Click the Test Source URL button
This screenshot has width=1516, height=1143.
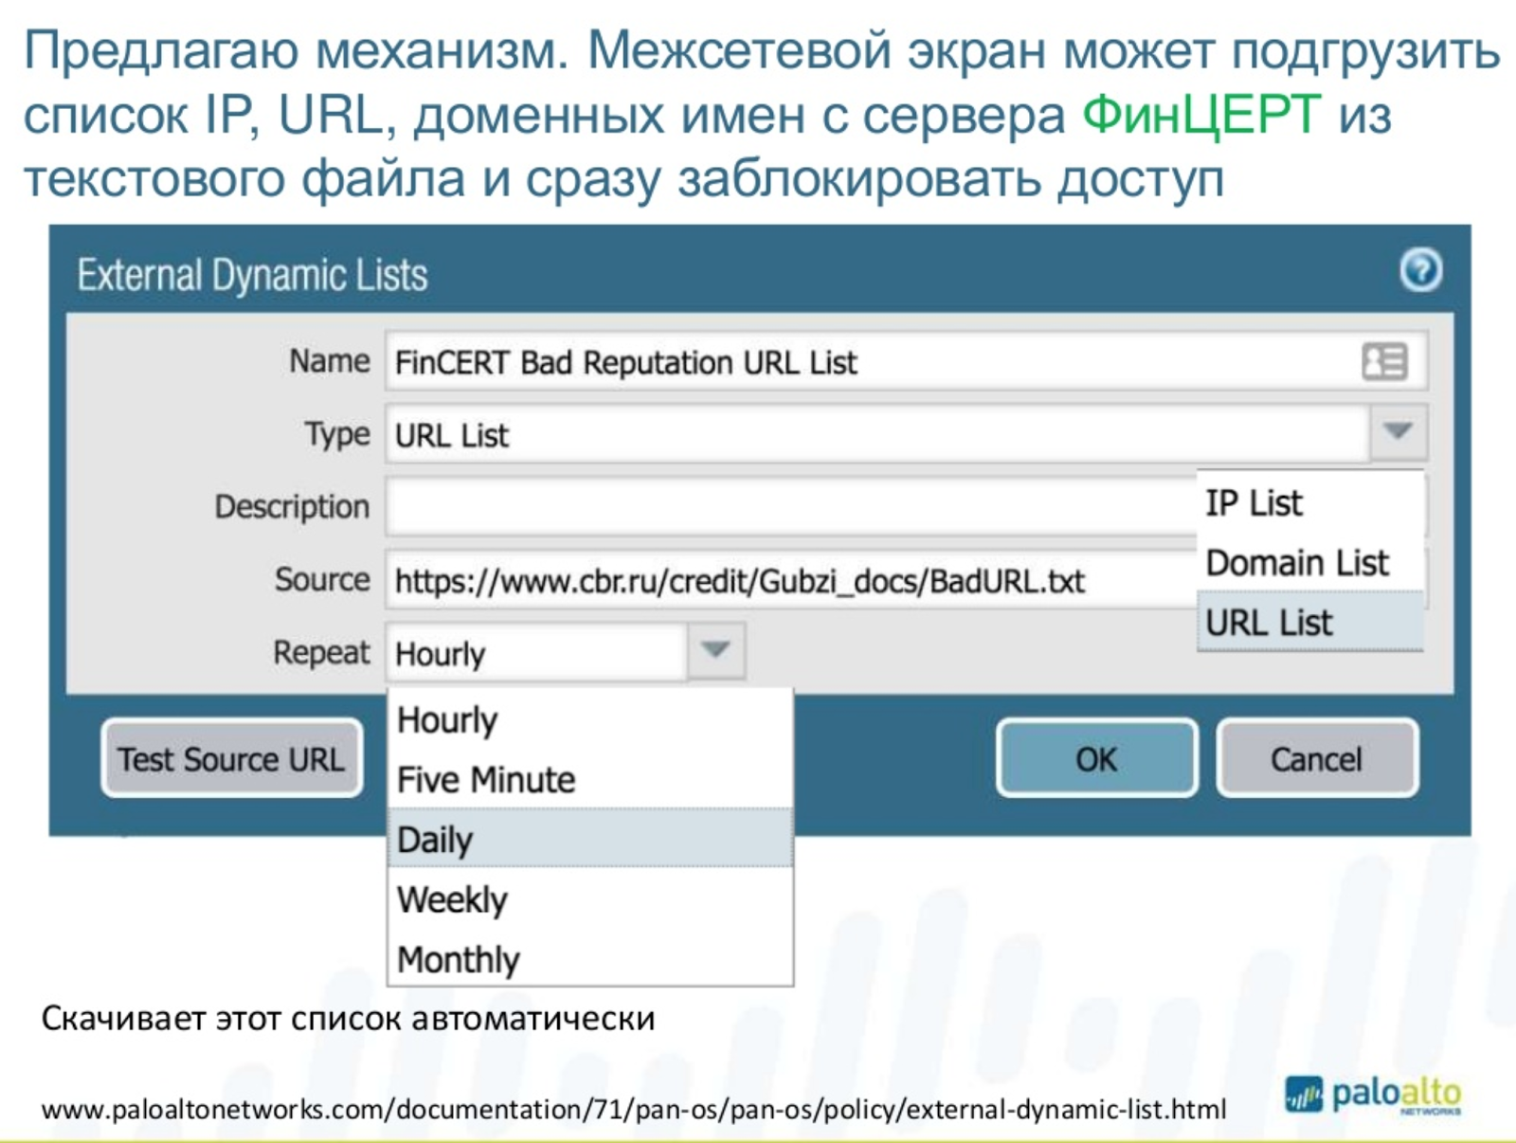tap(232, 758)
